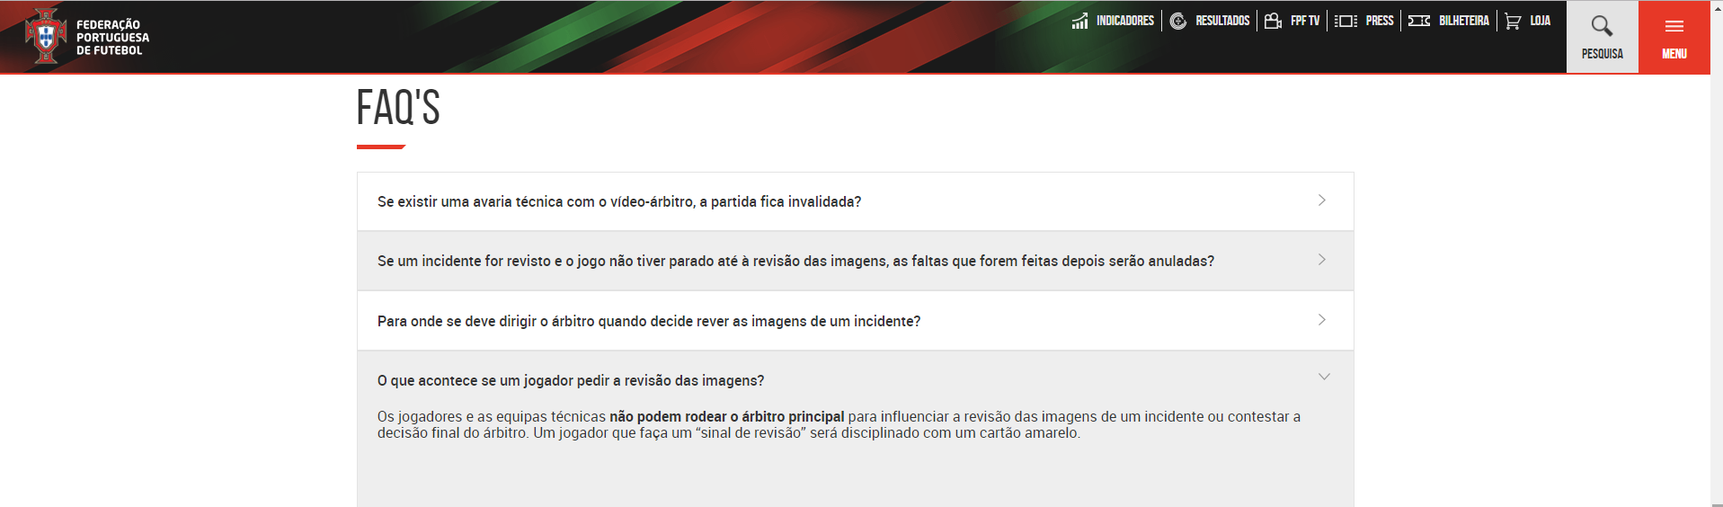Image resolution: width=1723 pixels, height=507 pixels.
Task: Click the bold text 'não podem rodear o árbitro principal'
Action: [726, 416]
